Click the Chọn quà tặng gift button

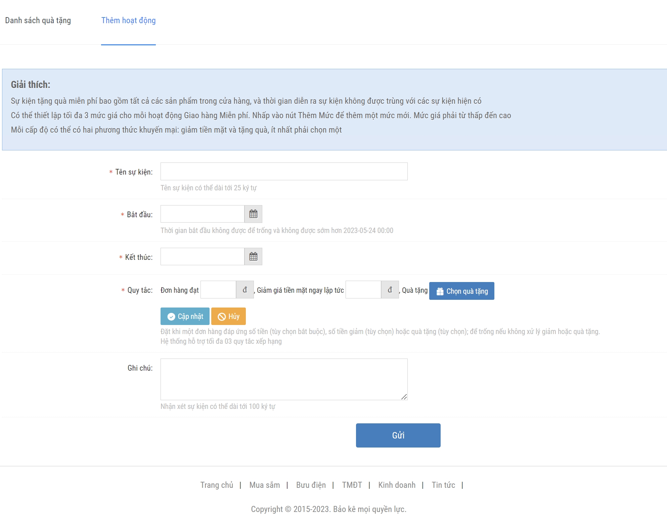point(461,291)
